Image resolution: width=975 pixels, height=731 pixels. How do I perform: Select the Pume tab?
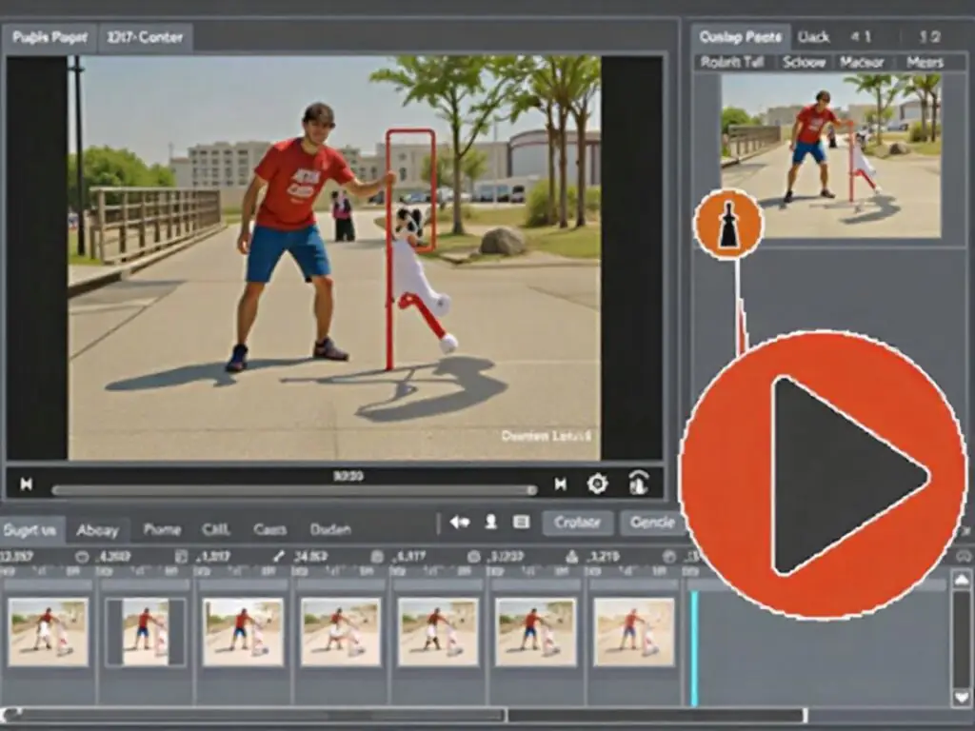pos(162,529)
